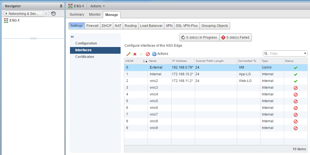310x155 pixels.
Task: Switch to the Monitor tab
Action: click(x=95, y=15)
